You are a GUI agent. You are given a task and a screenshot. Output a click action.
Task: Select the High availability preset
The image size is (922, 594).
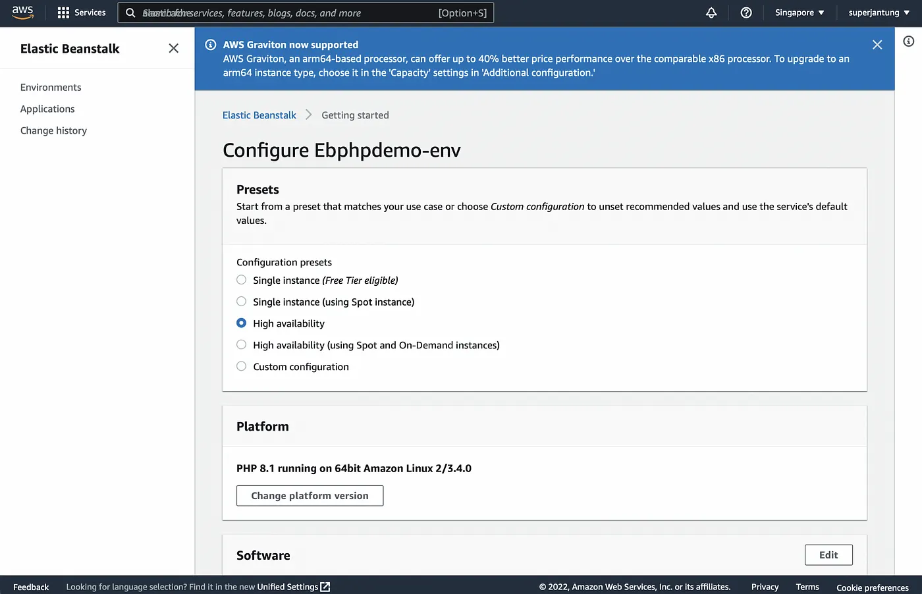tap(241, 323)
